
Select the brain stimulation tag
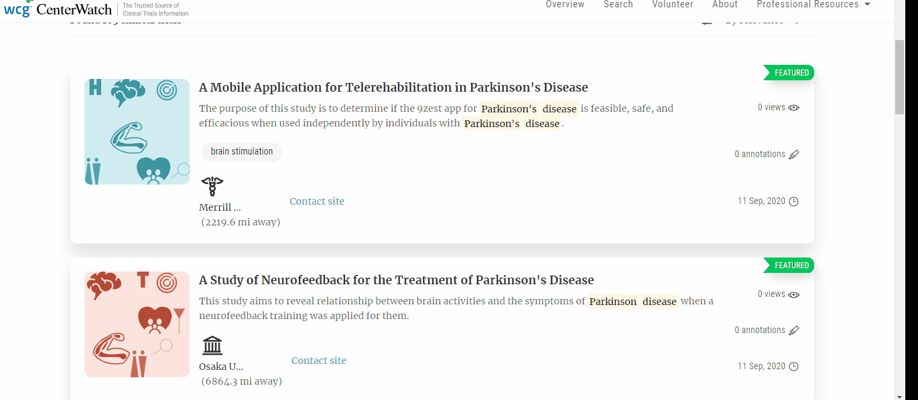pyautogui.click(x=242, y=152)
